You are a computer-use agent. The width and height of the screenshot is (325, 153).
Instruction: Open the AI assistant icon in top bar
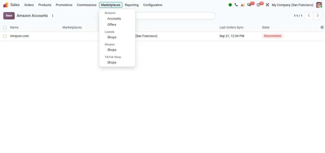point(243,5)
